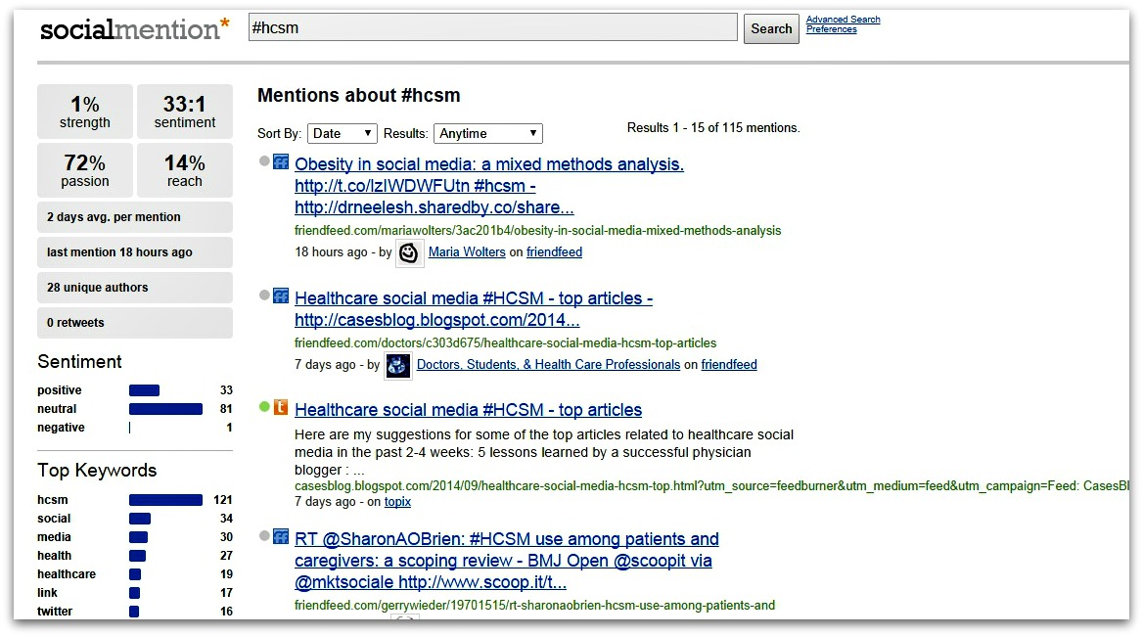The height and width of the screenshot is (637, 1143).
Task: Select the twitter keyword label
Action: coord(55,612)
